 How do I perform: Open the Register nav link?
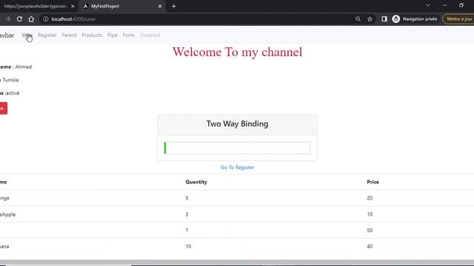(47, 35)
